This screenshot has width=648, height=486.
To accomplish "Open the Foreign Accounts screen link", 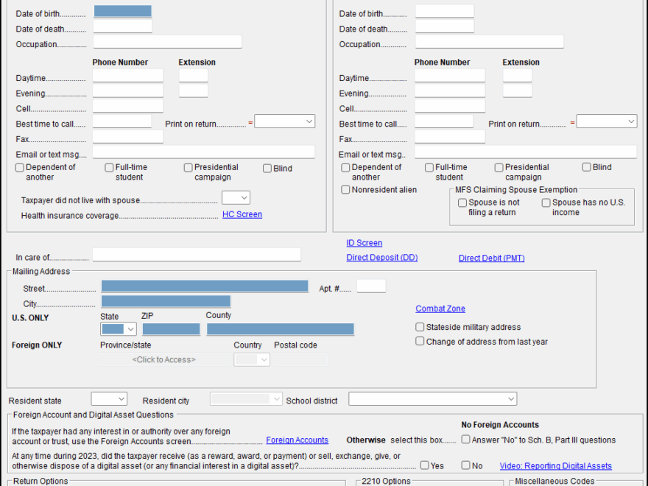I will [x=297, y=440].
